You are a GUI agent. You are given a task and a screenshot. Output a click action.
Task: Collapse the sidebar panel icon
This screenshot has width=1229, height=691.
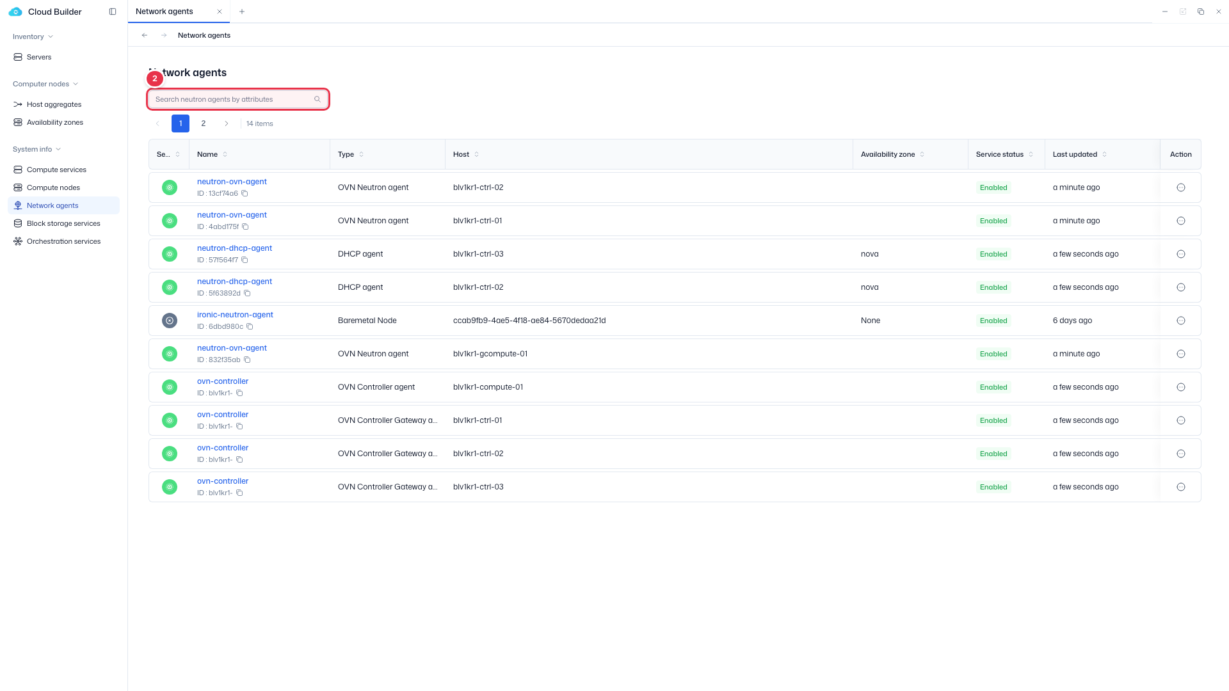click(113, 12)
